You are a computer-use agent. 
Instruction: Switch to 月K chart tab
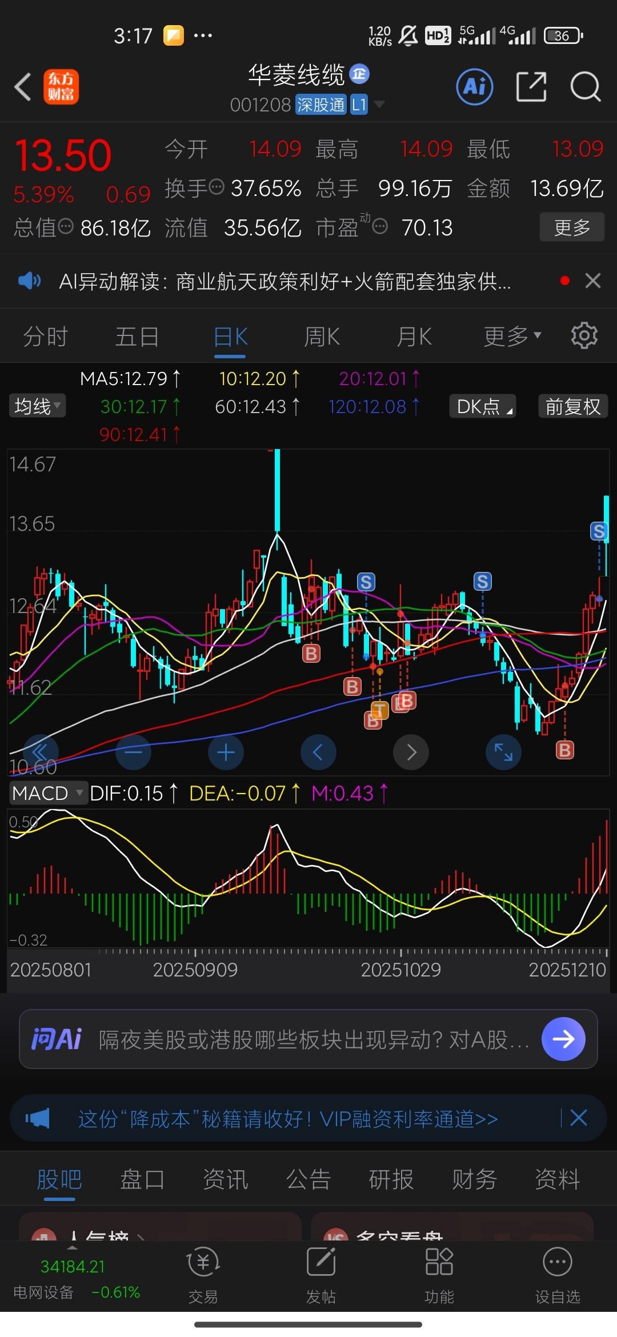[414, 337]
